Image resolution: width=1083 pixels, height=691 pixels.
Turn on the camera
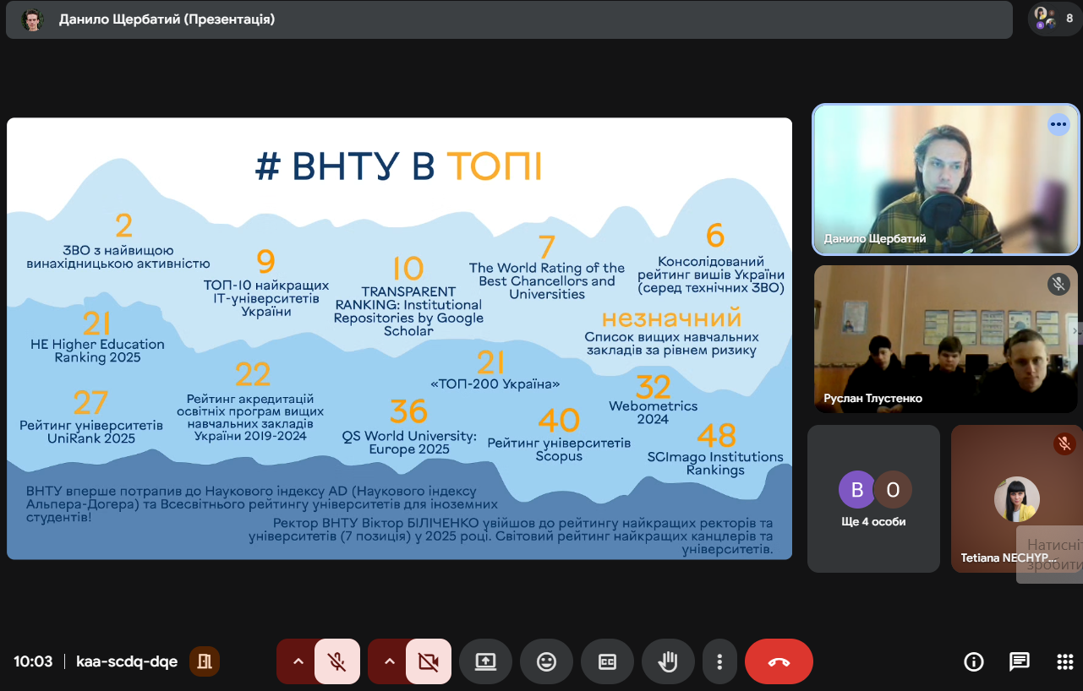click(429, 661)
